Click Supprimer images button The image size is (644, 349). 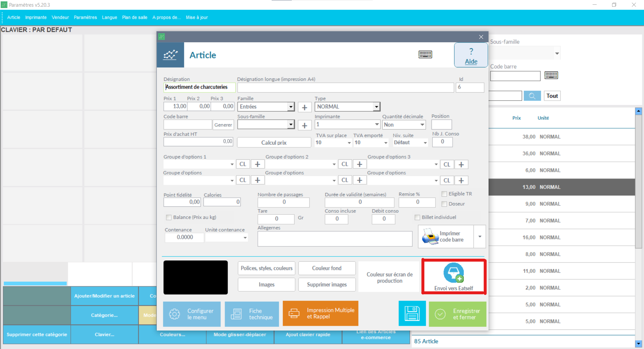click(327, 285)
